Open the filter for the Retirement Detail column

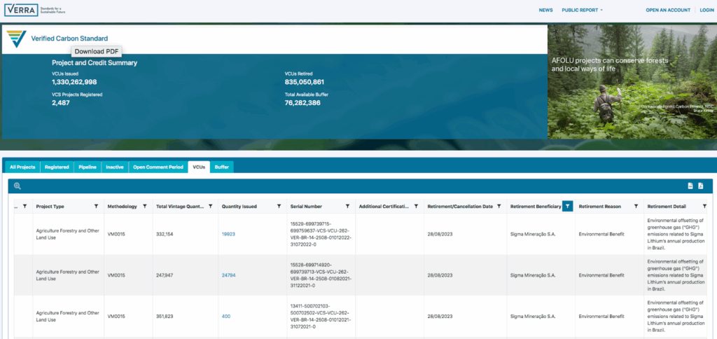(x=704, y=207)
